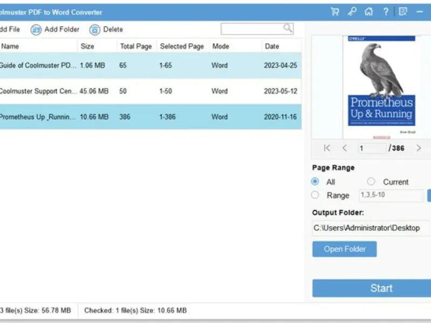This screenshot has height=323, width=431.
Task: Click the Word mode cell for Guide row
Action: coord(220,65)
